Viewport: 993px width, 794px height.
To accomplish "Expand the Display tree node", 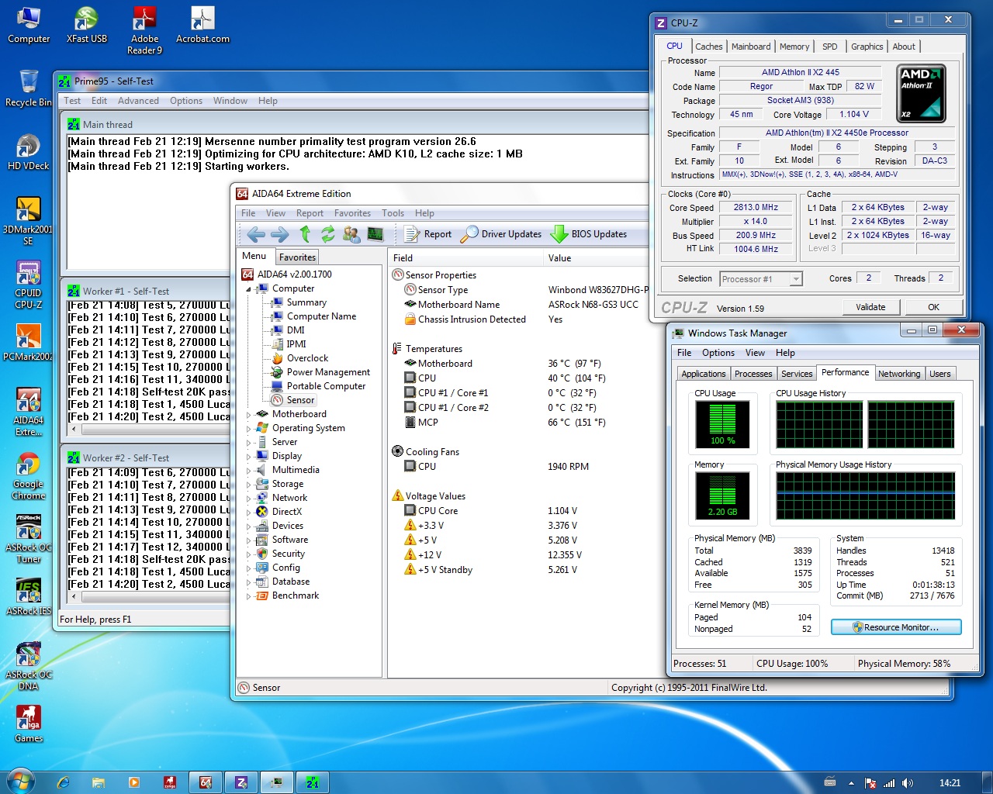I will 249,456.
